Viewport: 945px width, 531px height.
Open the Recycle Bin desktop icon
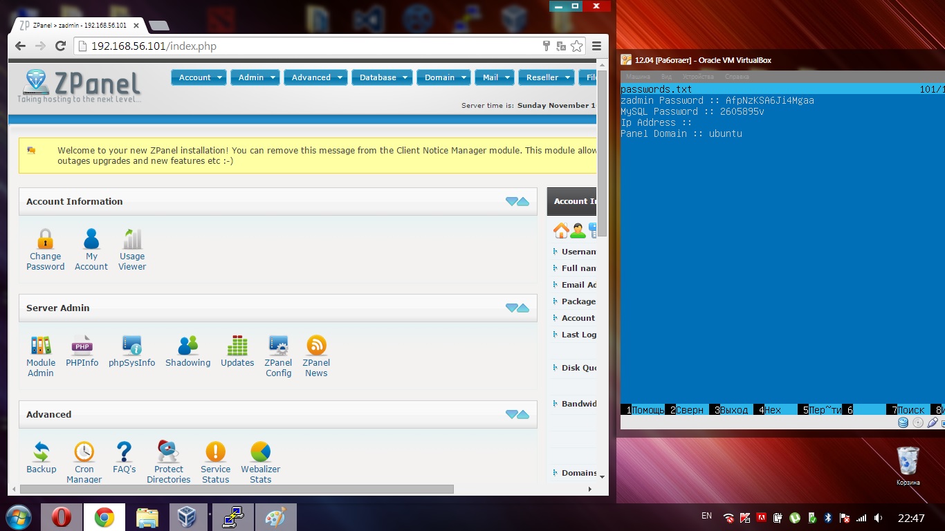click(908, 465)
